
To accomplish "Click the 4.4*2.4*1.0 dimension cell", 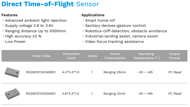I will [x=71, y=72].
